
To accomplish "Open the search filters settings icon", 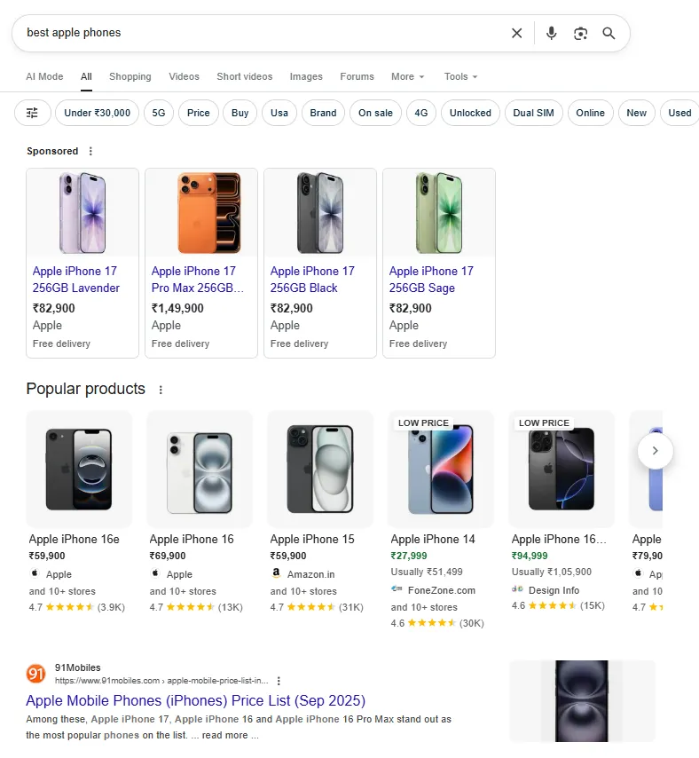I will click(x=33, y=113).
